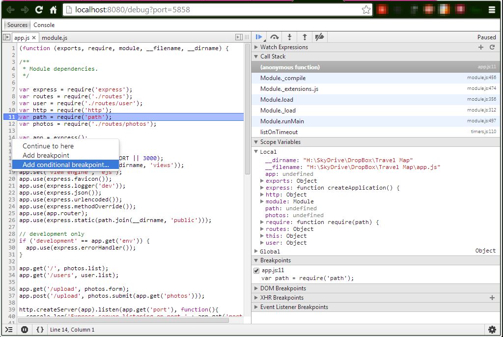
Task: Select Add conditional breakpoint menu item
Action: (x=65, y=165)
